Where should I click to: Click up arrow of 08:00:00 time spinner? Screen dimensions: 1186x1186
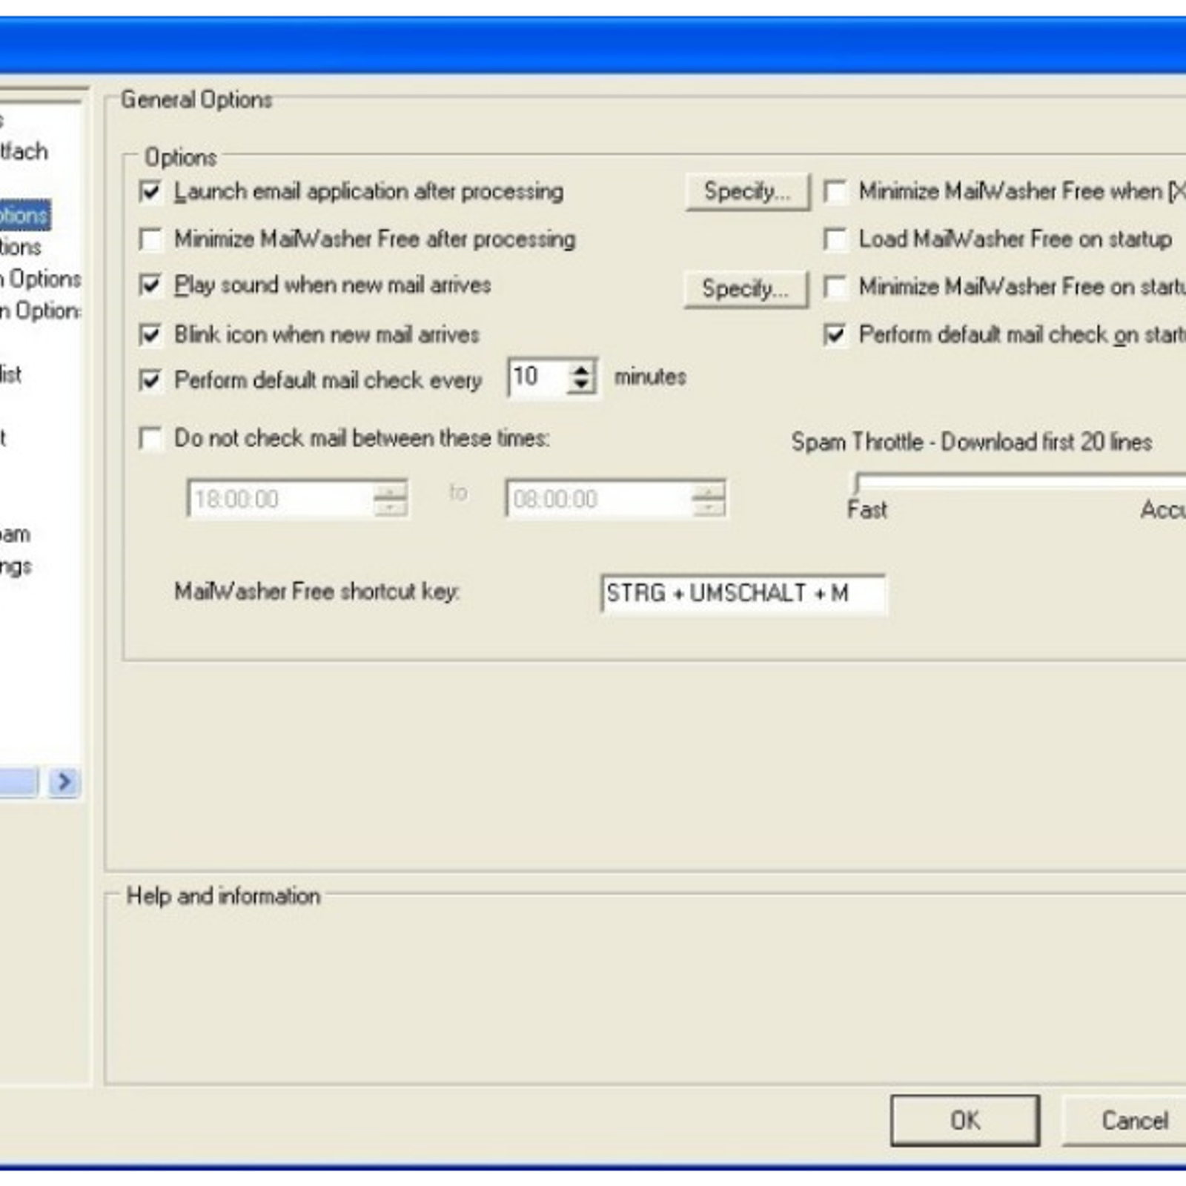pos(709,491)
